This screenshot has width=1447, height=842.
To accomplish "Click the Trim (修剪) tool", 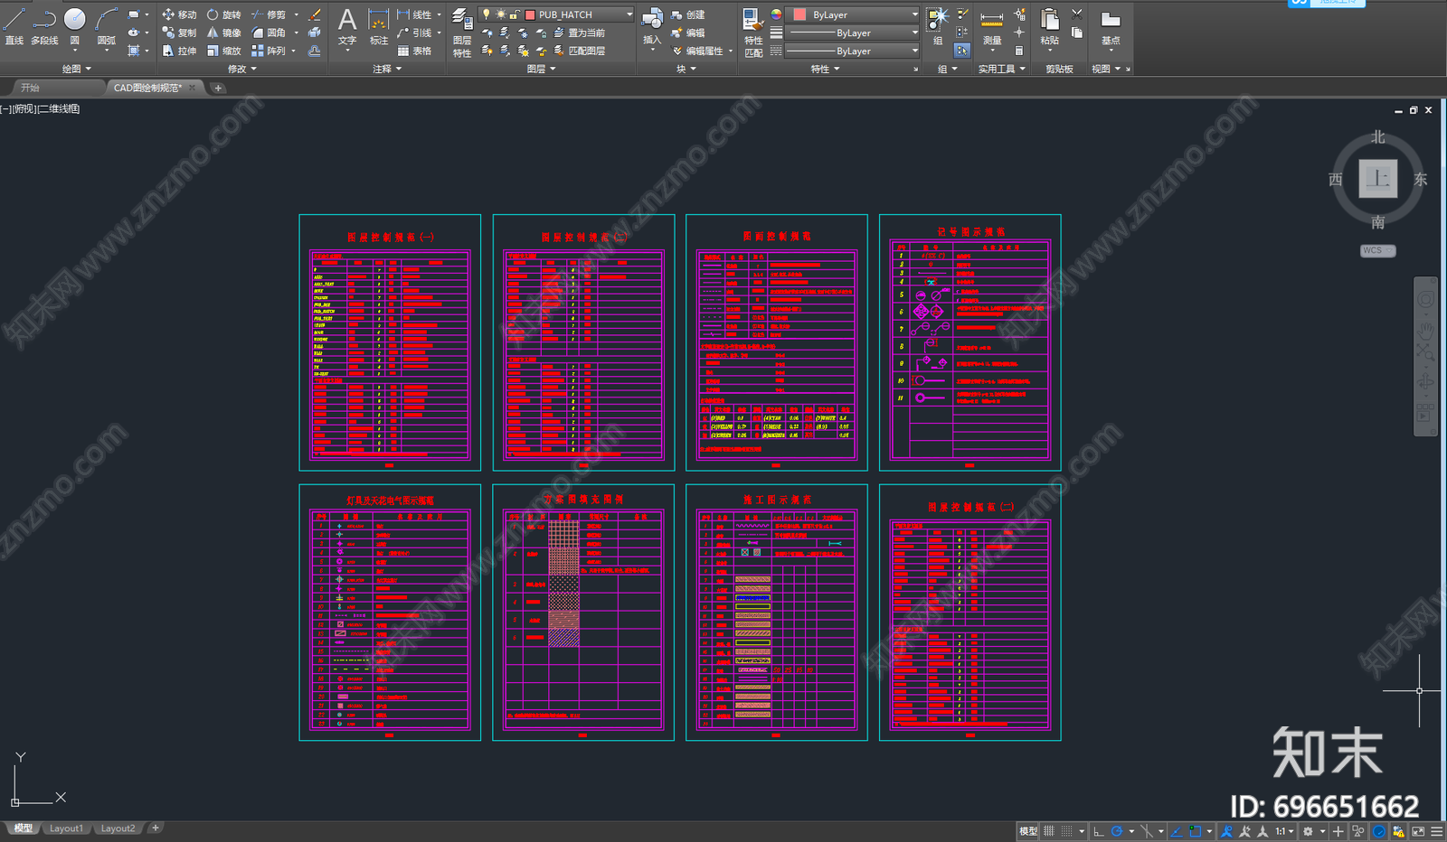I will pos(269,14).
